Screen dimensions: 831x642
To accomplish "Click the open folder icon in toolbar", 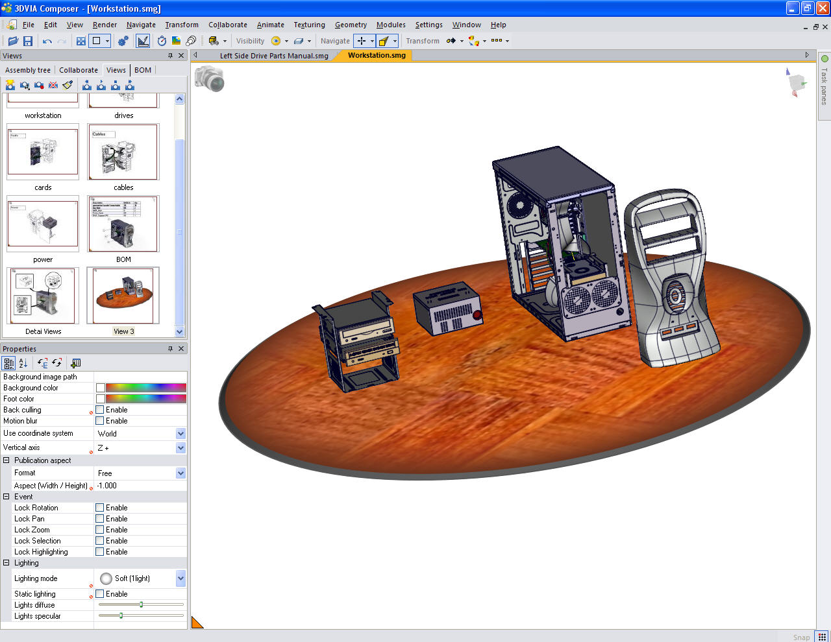I will [x=13, y=41].
